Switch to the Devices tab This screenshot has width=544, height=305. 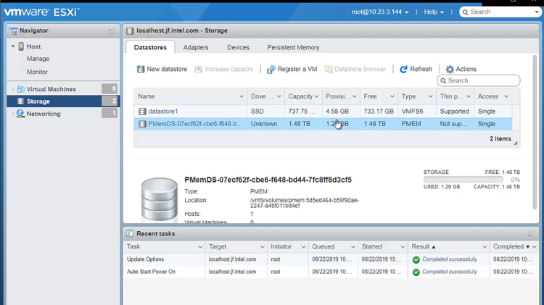(x=238, y=48)
